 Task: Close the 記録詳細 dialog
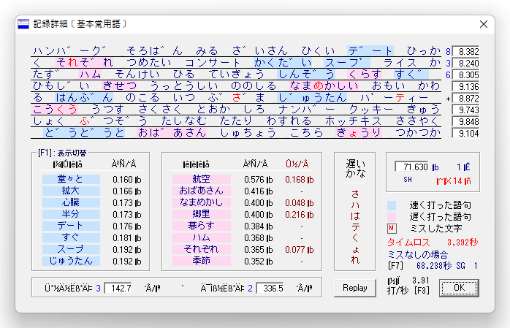click(483, 24)
